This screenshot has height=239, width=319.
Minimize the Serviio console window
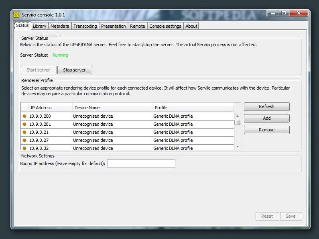click(x=273, y=13)
